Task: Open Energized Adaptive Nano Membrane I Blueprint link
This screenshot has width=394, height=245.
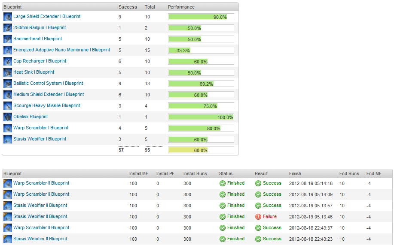Action: [61, 50]
